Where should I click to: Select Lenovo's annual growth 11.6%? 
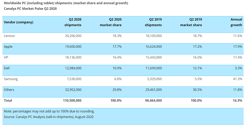[238, 36]
